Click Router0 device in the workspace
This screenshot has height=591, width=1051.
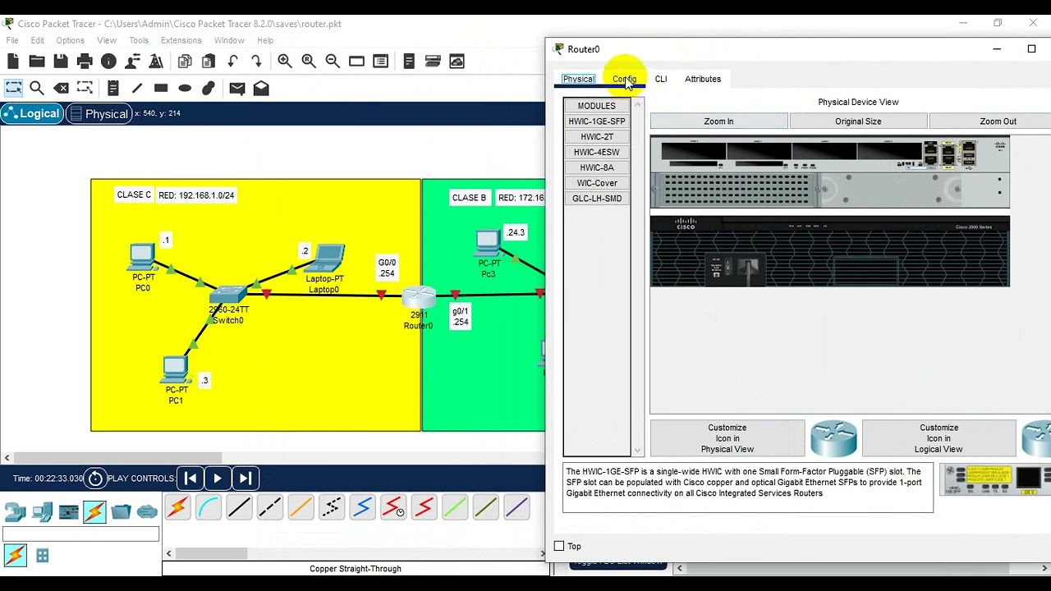[x=419, y=298]
